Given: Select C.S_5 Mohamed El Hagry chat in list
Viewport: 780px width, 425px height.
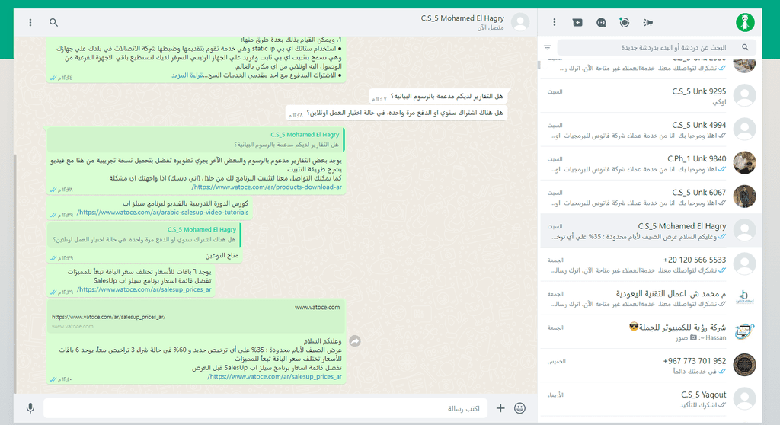Looking at the screenshot, I should (651, 231).
